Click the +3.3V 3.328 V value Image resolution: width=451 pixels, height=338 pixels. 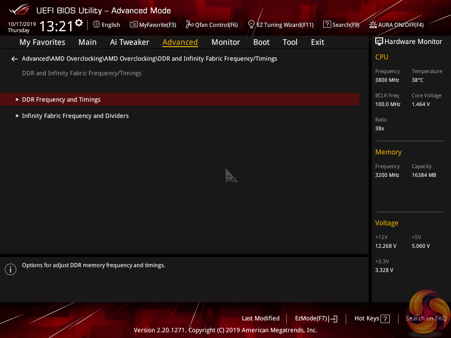[x=384, y=270]
